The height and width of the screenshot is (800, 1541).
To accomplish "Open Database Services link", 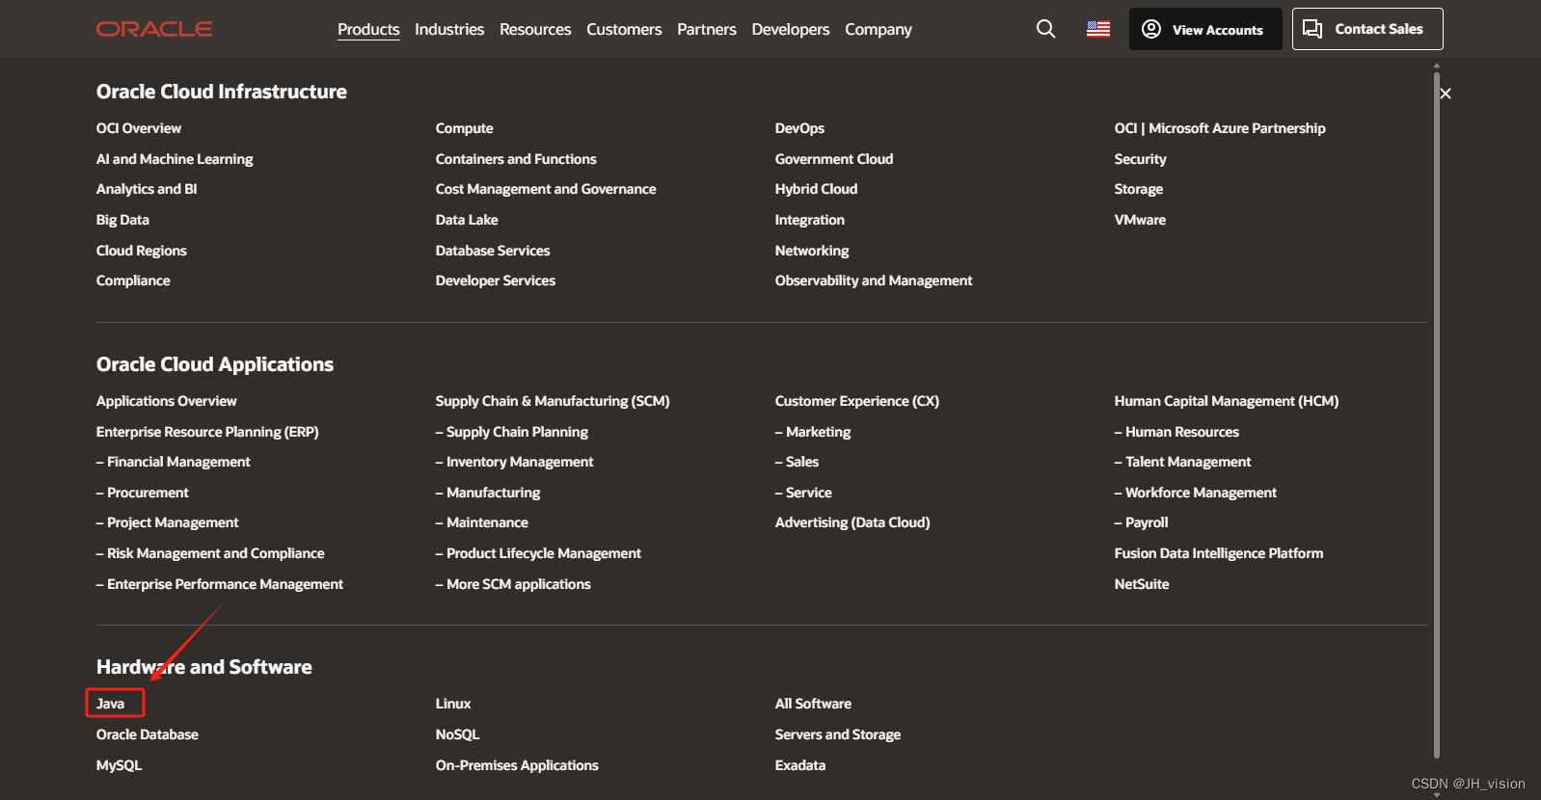I will [493, 251].
